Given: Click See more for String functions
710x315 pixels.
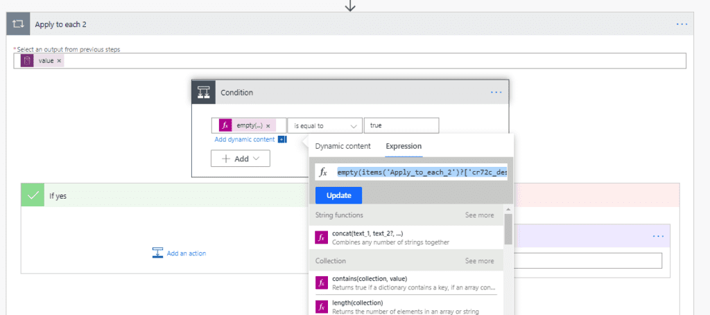Looking at the screenshot, I should tap(479, 215).
